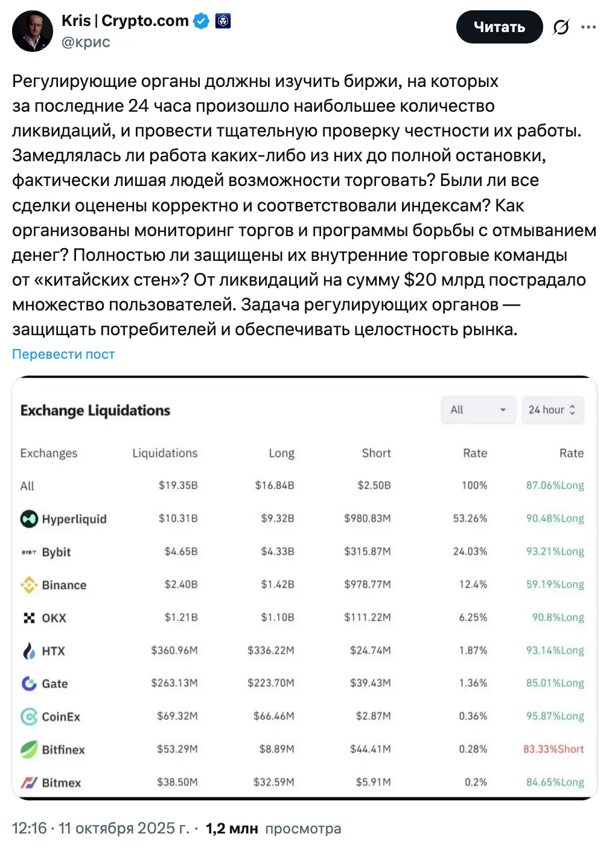Viewport: 609px width, 848px height.
Task: Open the 24 hour timeframe selector
Action: [x=552, y=410]
